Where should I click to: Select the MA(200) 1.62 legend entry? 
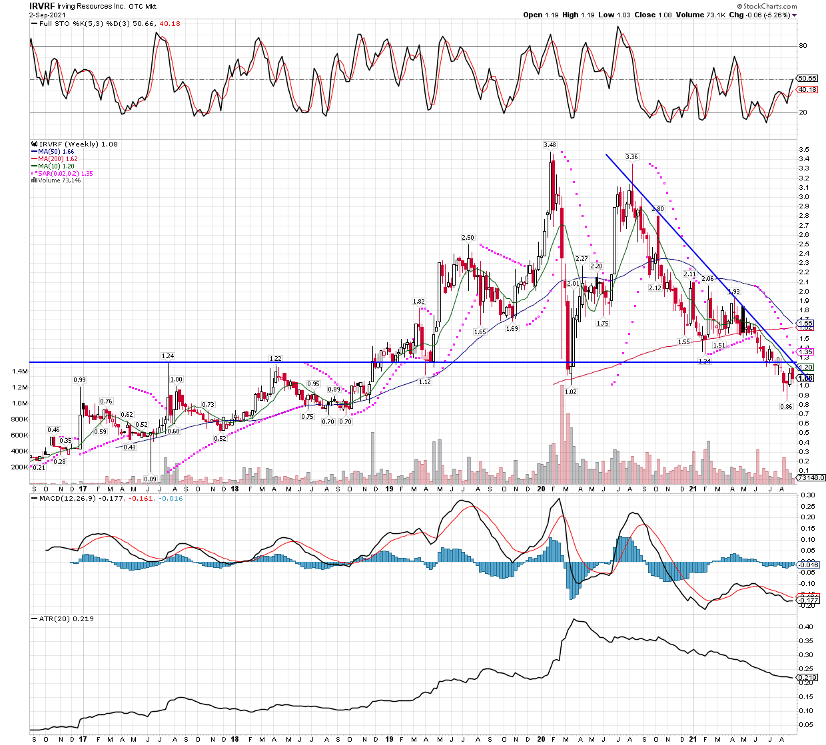pyautogui.click(x=54, y=159)
